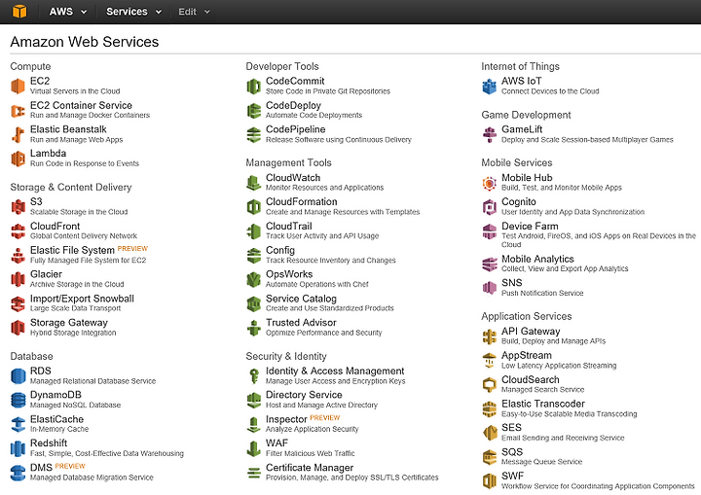Open the EC2 service icon
701x495 pixels.
18,86
